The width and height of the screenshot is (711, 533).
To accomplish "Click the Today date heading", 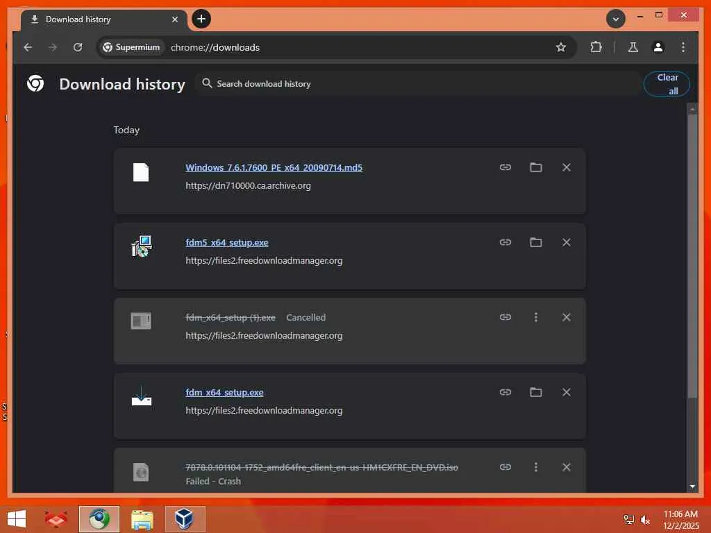I will [x=126, y=130].
